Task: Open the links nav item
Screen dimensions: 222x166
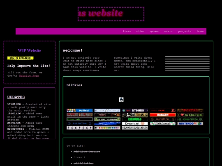Action: pos(127,31)
